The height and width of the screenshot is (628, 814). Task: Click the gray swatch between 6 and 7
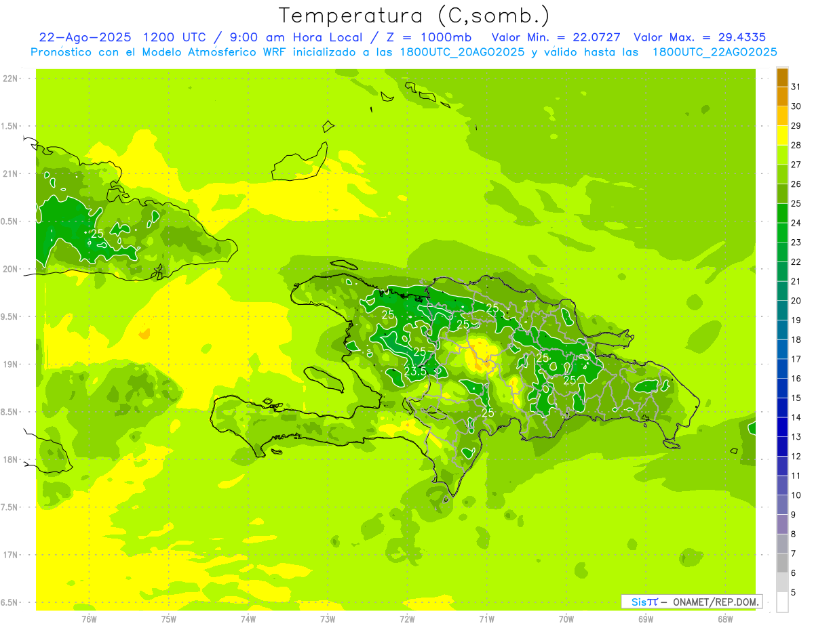click(782, 563)
